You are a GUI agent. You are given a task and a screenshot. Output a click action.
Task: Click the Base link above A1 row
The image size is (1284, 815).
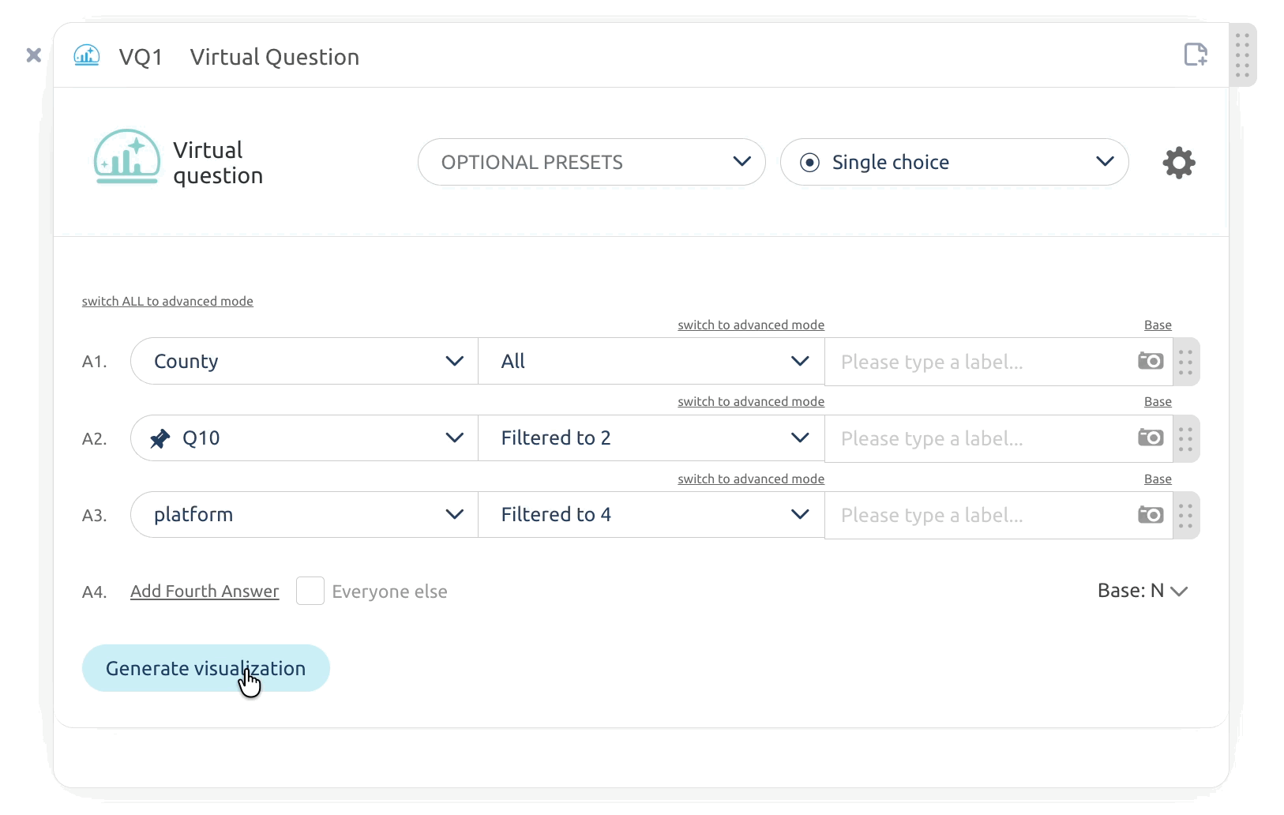pos(1158,325)
